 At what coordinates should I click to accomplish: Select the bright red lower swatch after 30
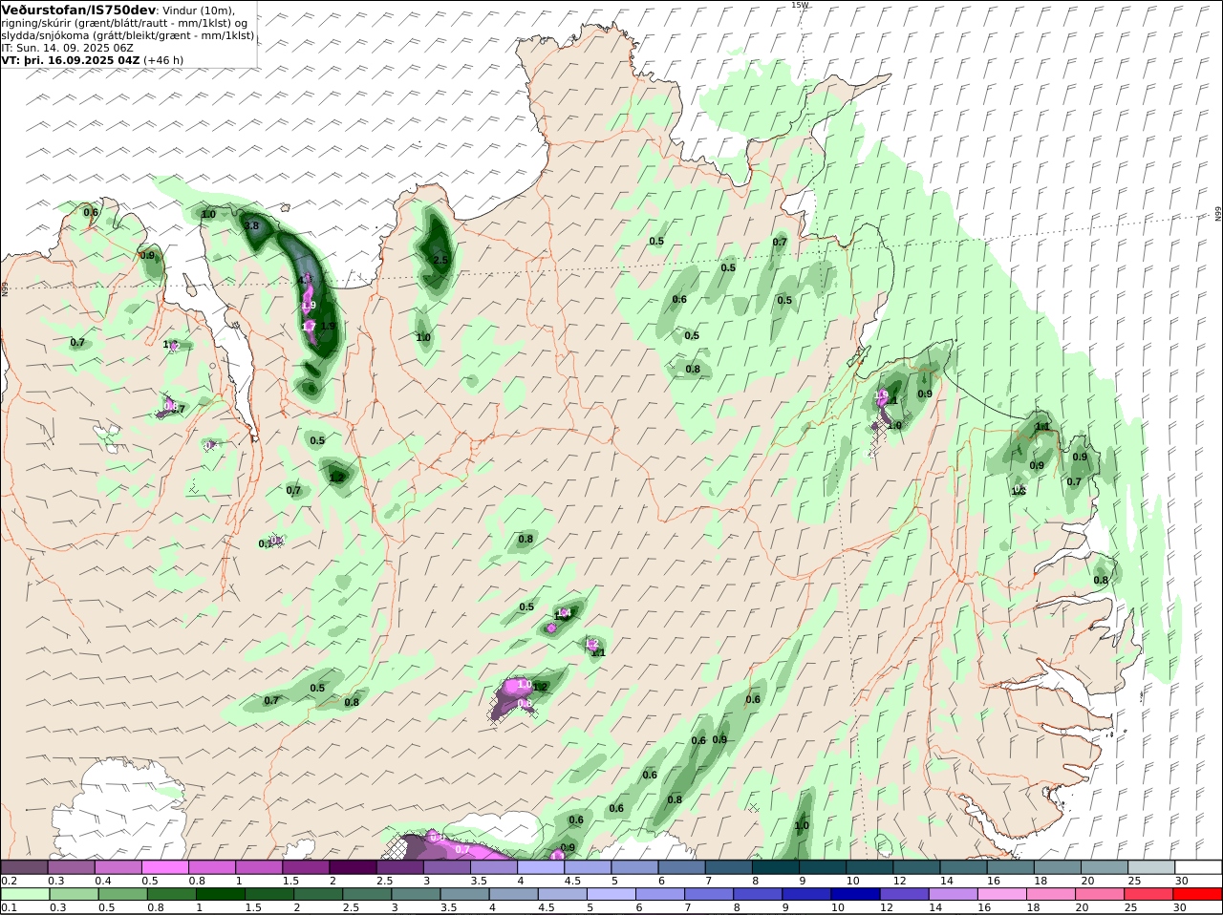coord(1199,894)
